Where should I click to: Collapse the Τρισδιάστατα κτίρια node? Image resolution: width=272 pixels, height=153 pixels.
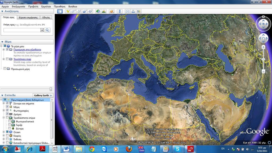click(3, 118)
